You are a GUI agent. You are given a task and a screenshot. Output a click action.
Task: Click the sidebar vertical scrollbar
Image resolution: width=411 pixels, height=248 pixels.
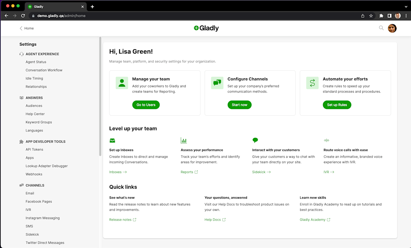[x=100, y=96]
